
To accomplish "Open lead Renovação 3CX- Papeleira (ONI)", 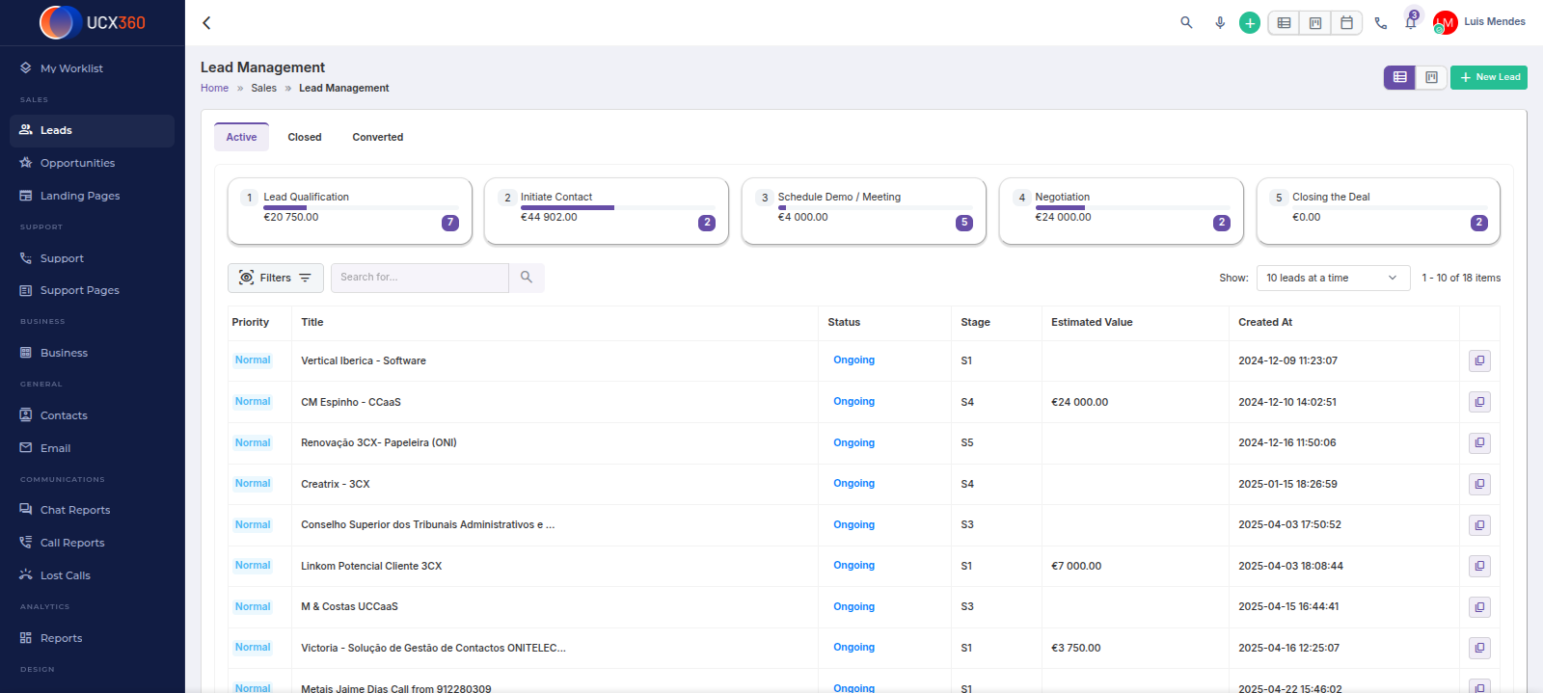I will 379,442.
